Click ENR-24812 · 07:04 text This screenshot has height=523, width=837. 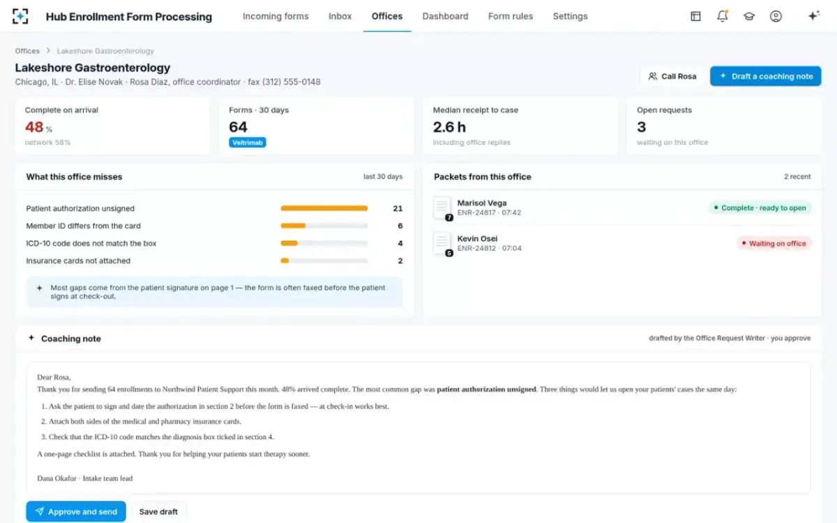click(x=489, y=248)
